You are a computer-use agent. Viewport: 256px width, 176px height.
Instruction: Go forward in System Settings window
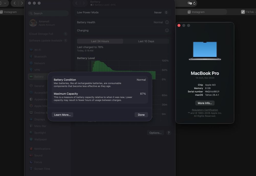(84, 3)
